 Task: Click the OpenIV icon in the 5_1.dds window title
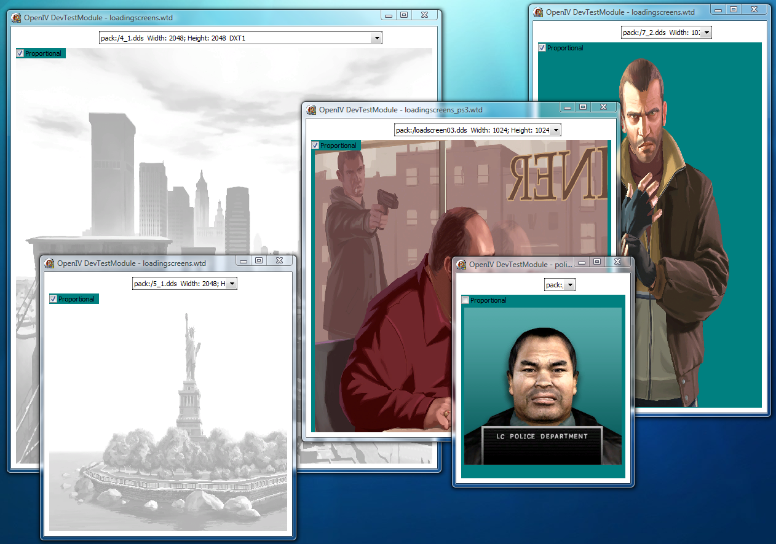(50, 263)
